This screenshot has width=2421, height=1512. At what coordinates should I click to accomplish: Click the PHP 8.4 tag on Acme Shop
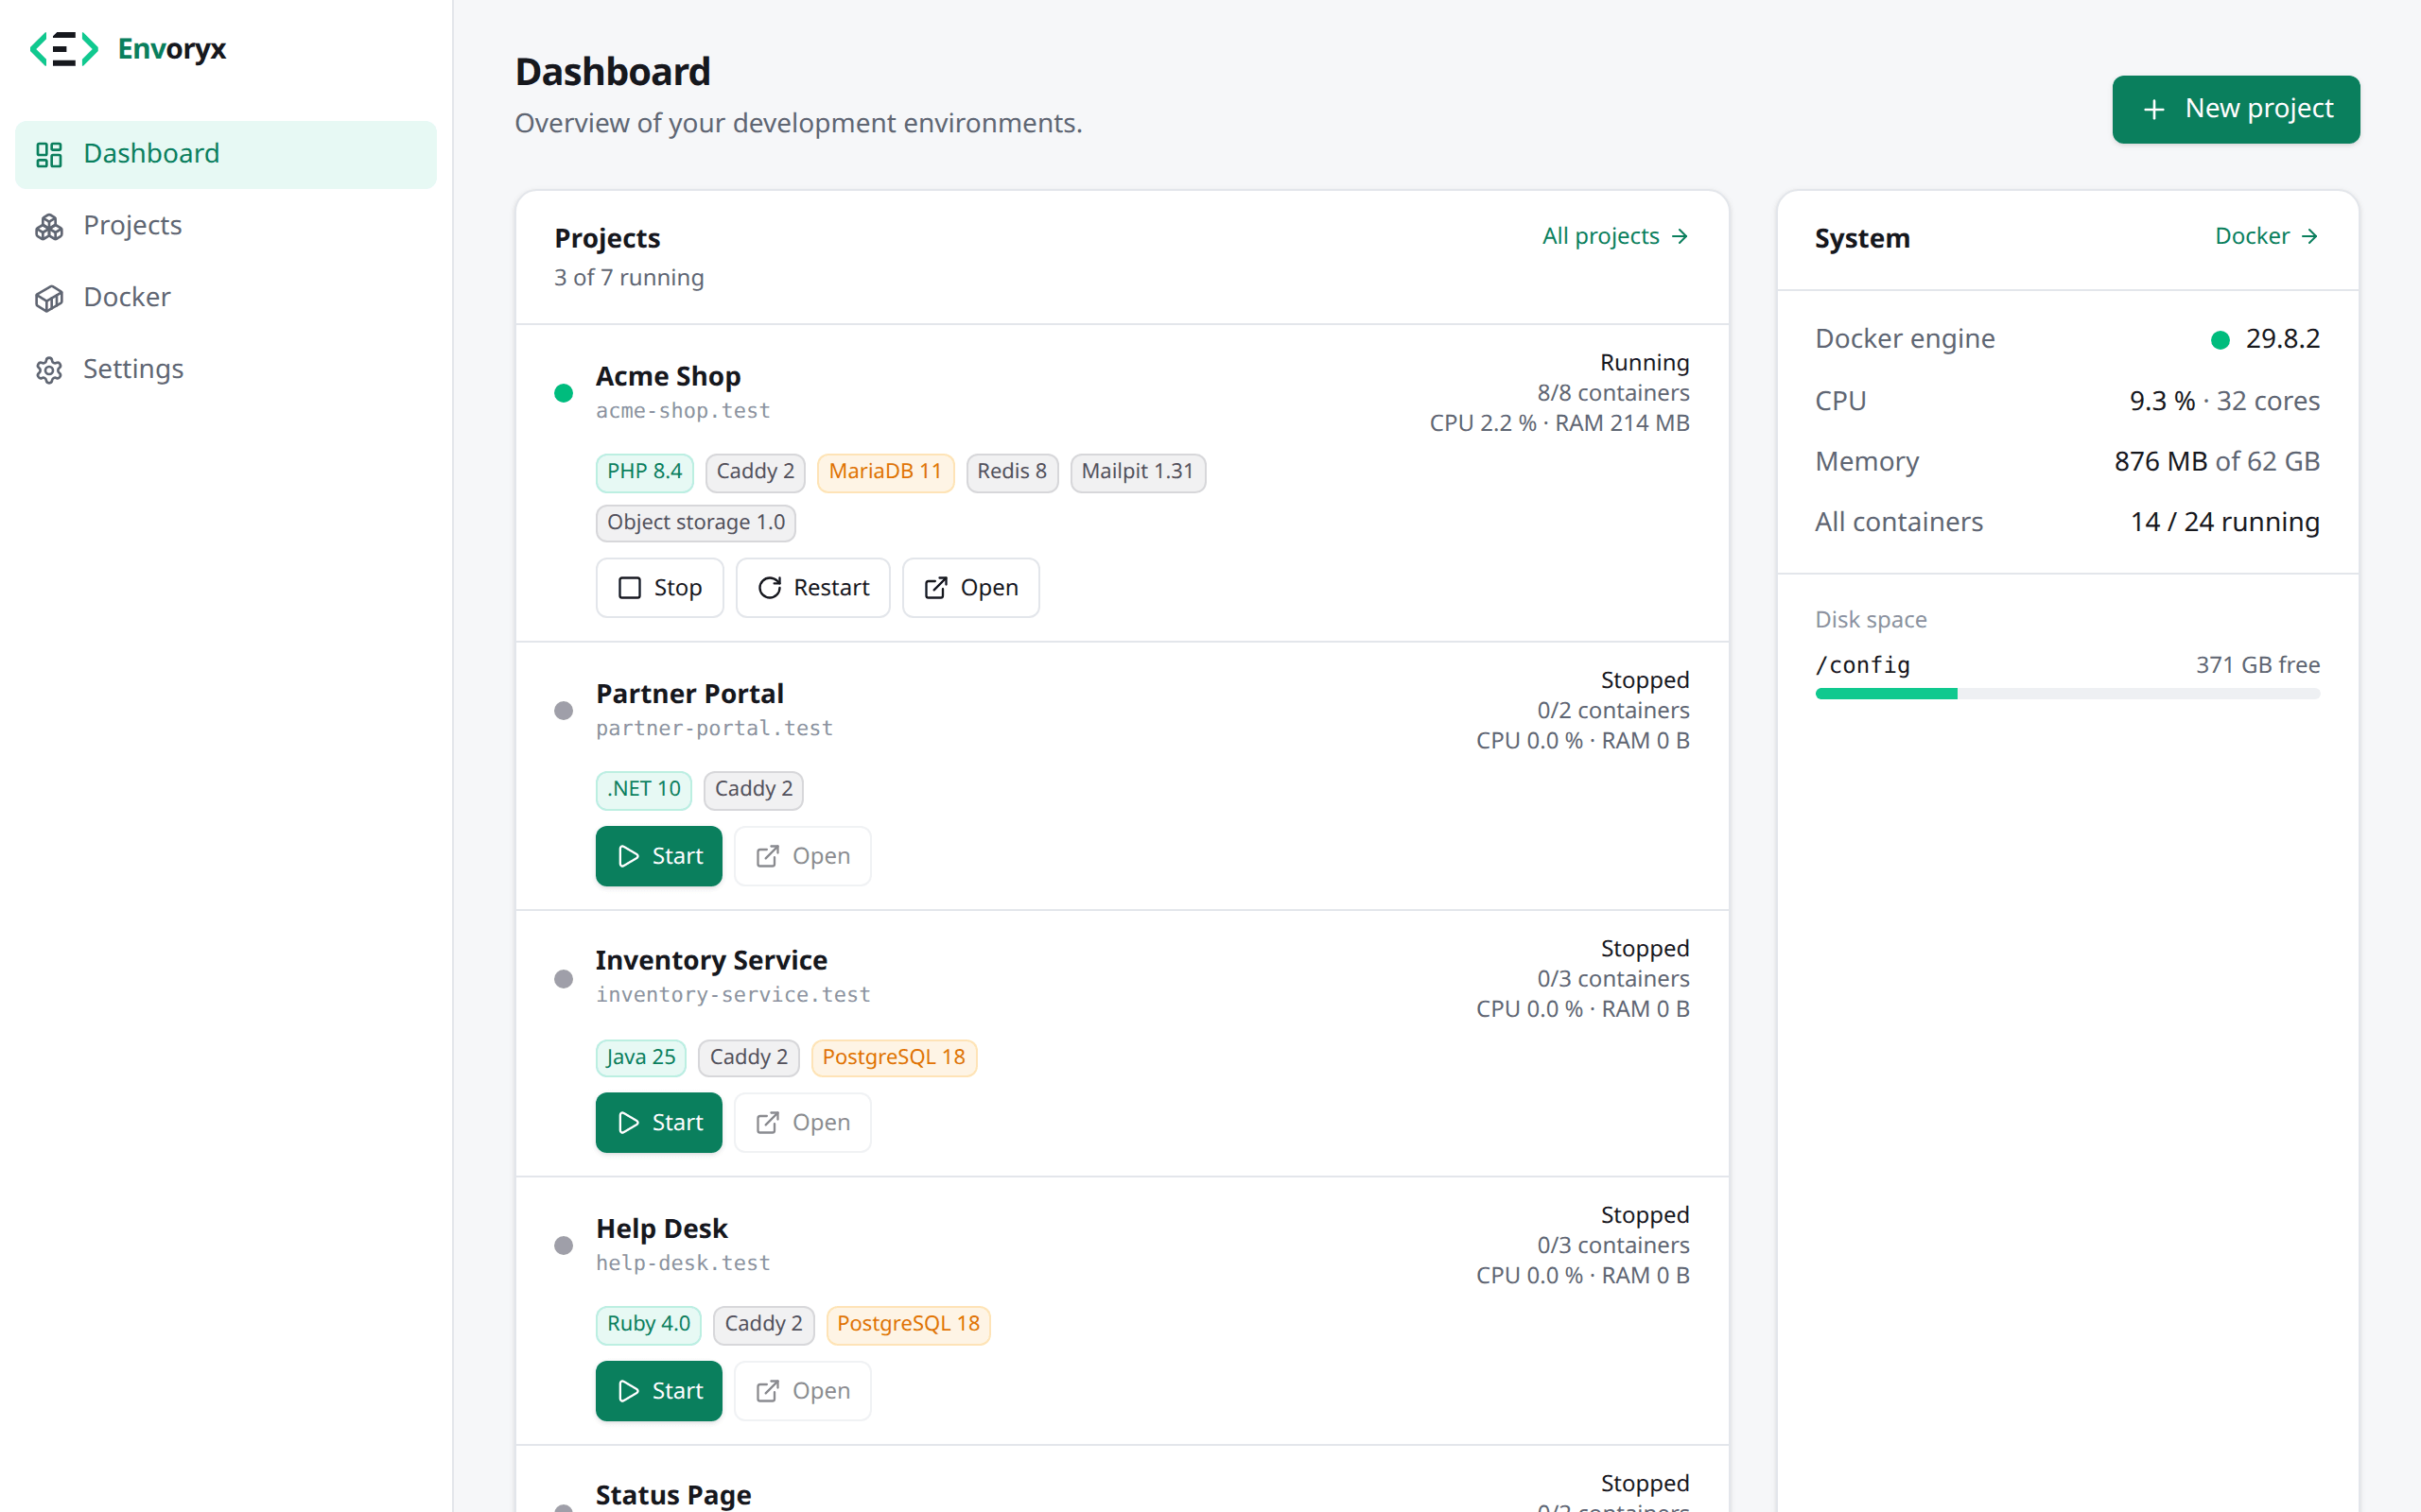[644, 472]
